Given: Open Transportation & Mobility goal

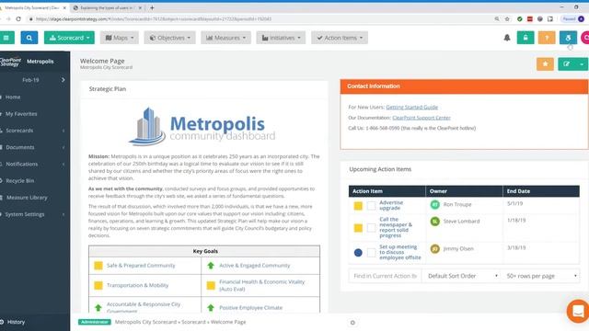Looking at the screenshot, I should click(x=137, y=286).
